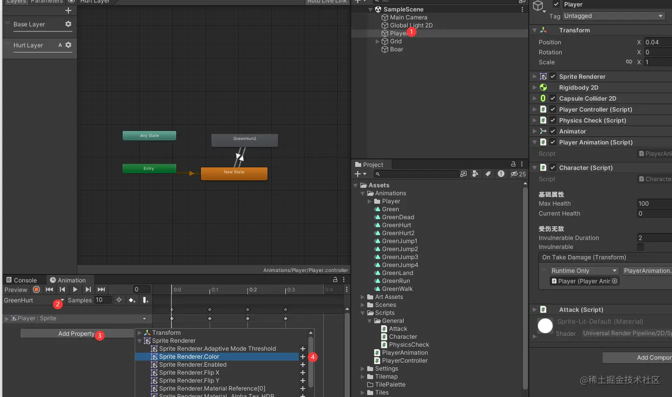Toggle Player GameObject active checkbox
Screen dimensions: 672x397
click(x=557, y=4)
